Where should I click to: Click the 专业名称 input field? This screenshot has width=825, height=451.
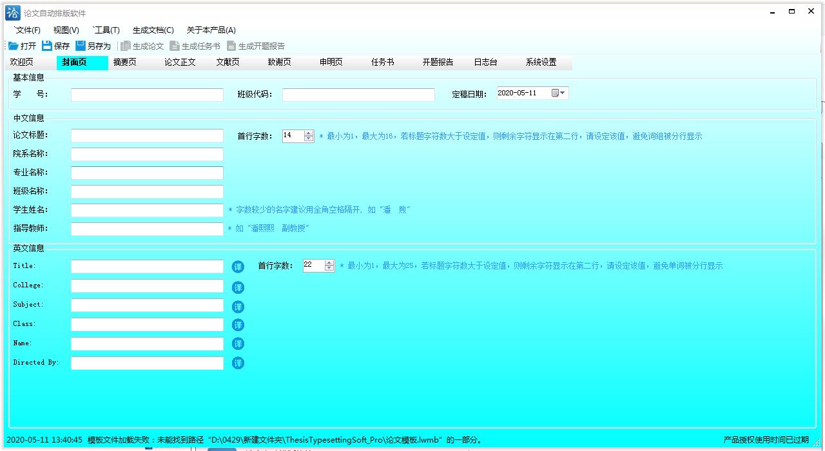pyautogui.click(x=147, y=173)
